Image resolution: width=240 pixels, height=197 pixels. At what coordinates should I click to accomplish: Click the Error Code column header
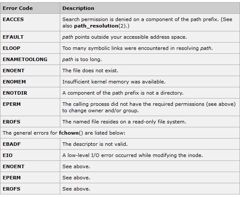(x=18, y=8)
